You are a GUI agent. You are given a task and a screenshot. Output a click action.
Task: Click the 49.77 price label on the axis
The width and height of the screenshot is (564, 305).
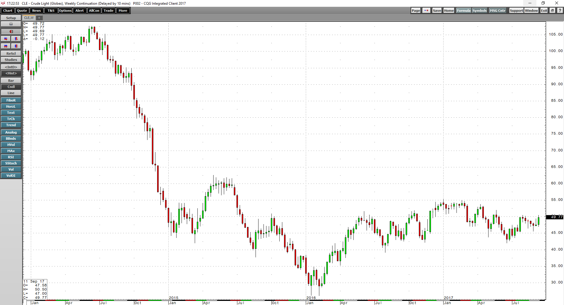[555, 217]
